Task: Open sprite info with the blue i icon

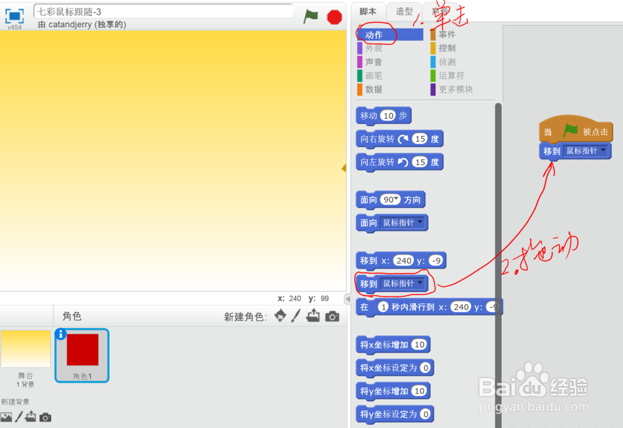Action: (x=60, y=334)
